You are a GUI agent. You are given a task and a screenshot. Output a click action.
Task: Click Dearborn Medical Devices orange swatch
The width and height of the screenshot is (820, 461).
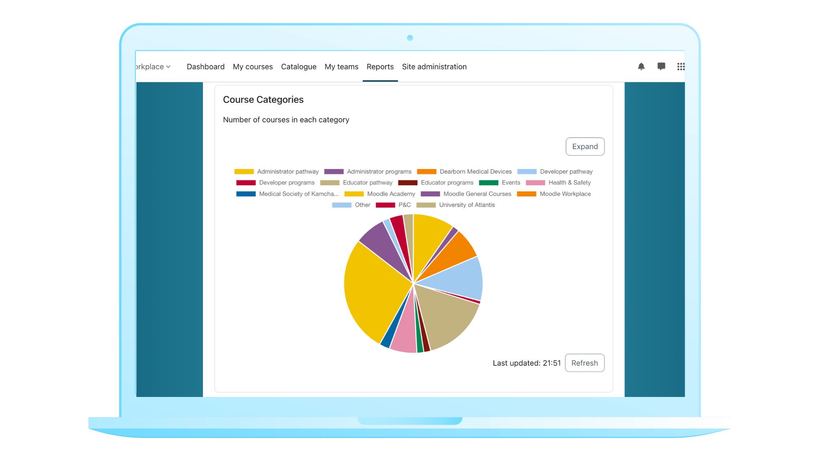(x=426, y=172)
